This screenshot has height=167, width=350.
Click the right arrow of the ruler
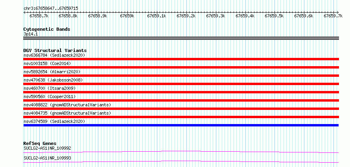click(x=338, y=12)
